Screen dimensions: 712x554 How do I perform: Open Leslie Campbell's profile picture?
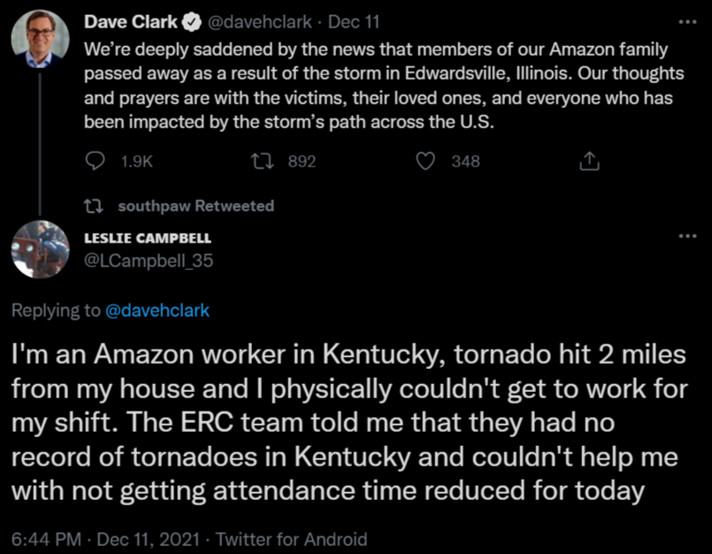(x=40, y=252)
